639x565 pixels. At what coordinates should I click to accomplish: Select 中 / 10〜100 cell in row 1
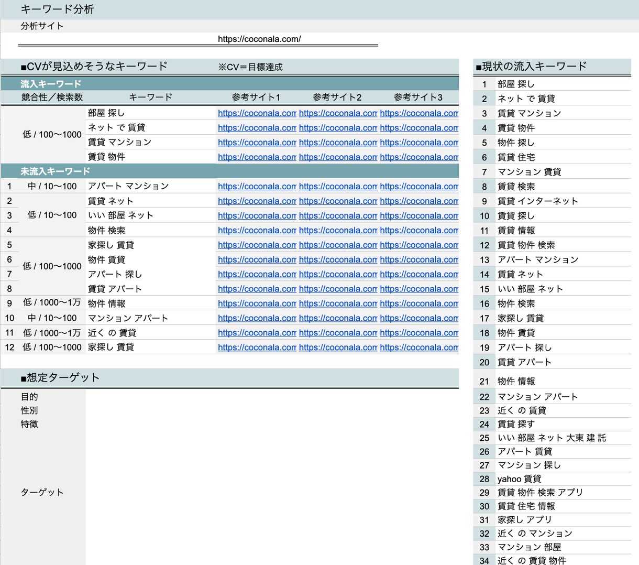point(52,186)
